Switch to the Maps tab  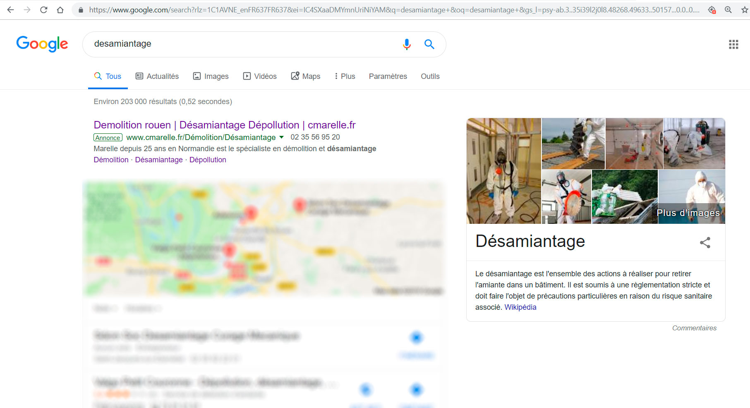(306, 76)
